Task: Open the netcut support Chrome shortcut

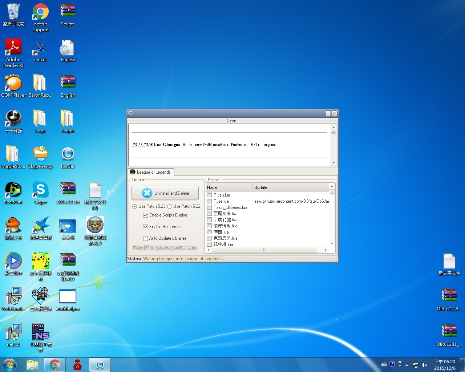Action: [41, 18]
